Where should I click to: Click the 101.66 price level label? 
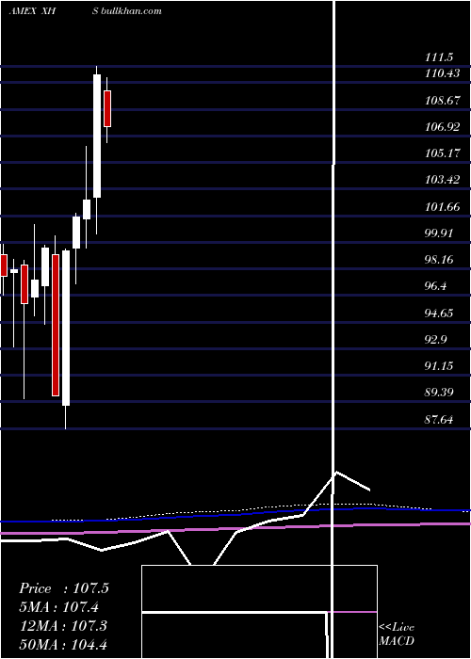point(442,207)
